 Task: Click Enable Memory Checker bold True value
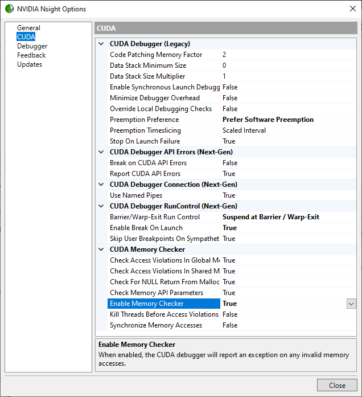pyautogui.click(x=229, y=304)
